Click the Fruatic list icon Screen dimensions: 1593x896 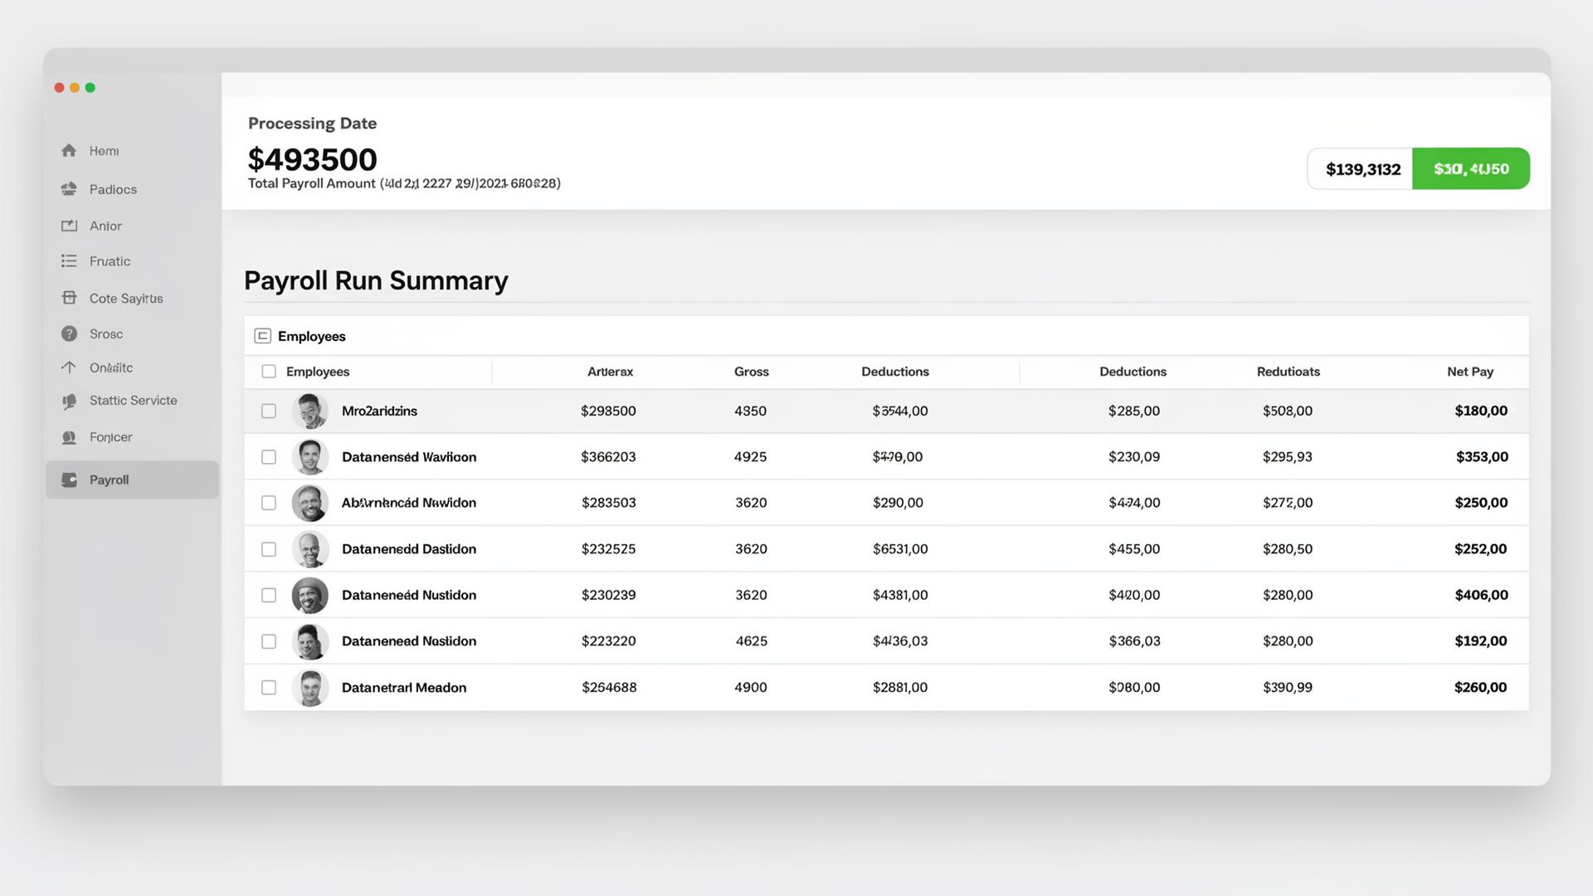coord(69,261)
